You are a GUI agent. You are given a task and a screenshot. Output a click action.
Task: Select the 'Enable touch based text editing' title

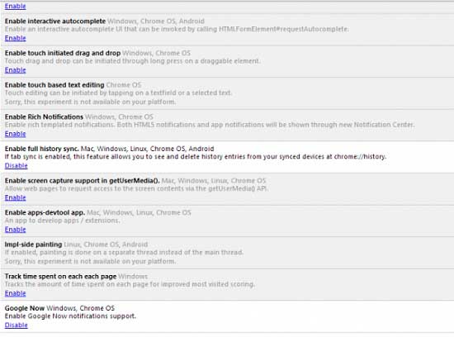point(54,85)
